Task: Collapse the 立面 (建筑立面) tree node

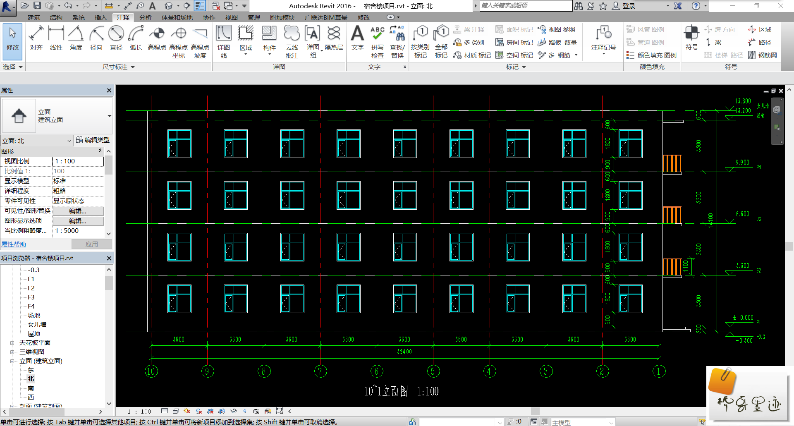Action: [x=12, y=361]
